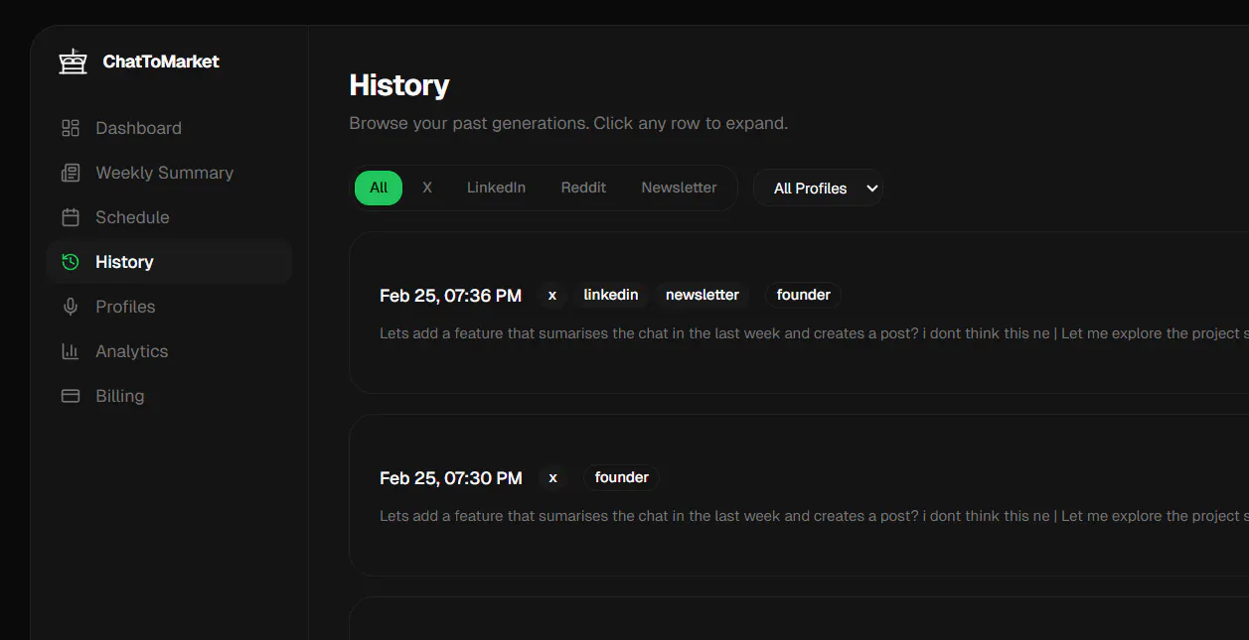Click the History clock icon
Viewport: 1249px width, 640px height.
[71, 262]
